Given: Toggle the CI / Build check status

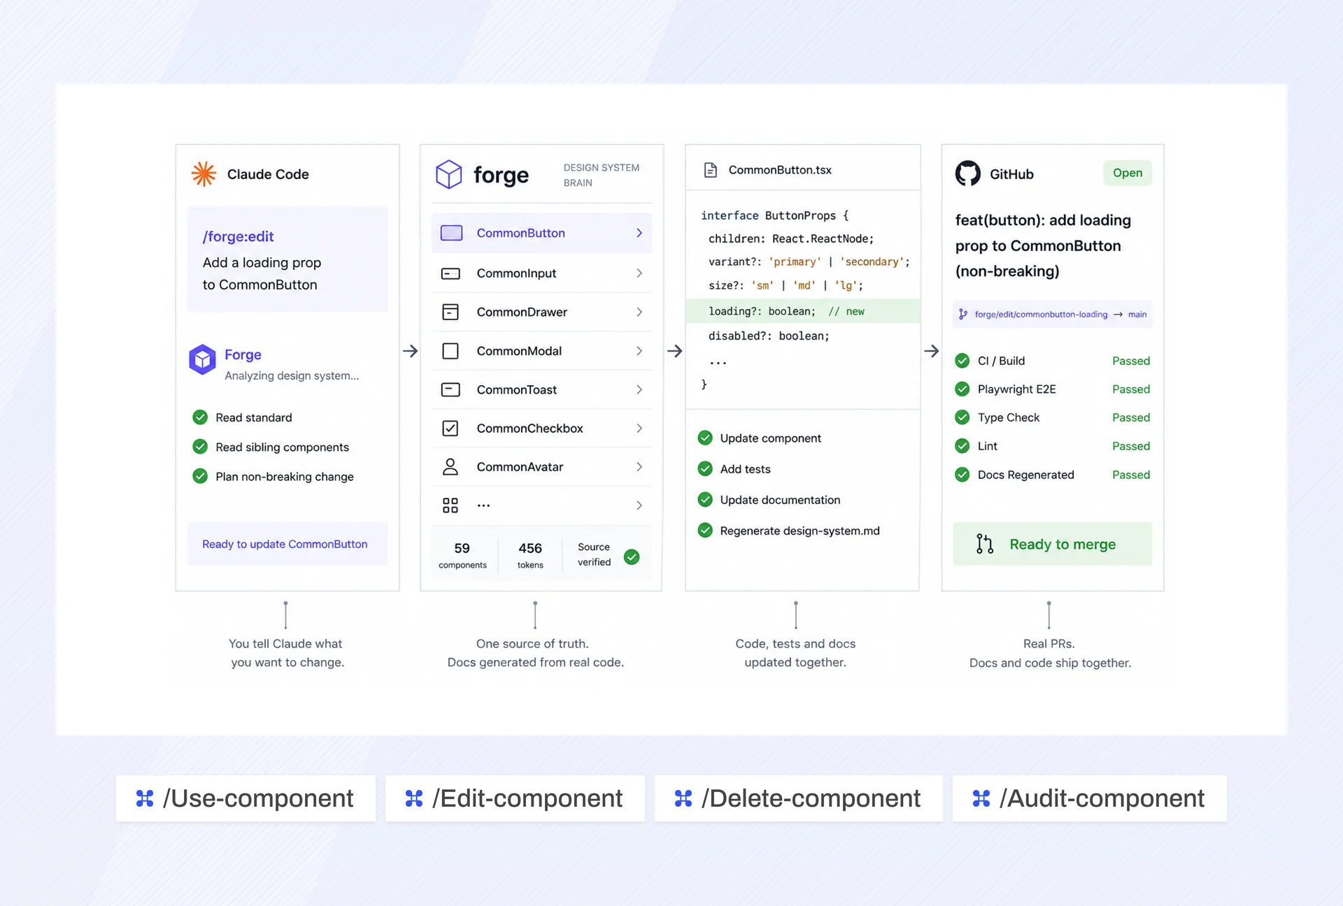Looking at the screenshot, I should tap(962, 361).
